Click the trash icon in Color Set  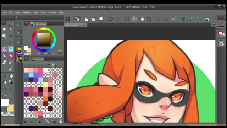pyautogui.click(x=61, y=121)
